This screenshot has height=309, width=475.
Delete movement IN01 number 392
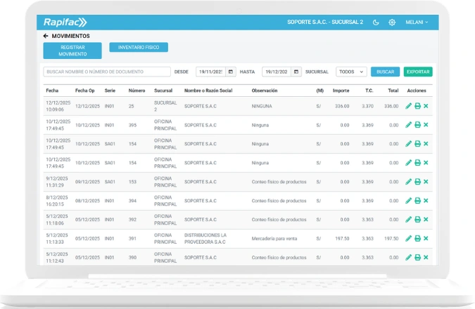426,220
